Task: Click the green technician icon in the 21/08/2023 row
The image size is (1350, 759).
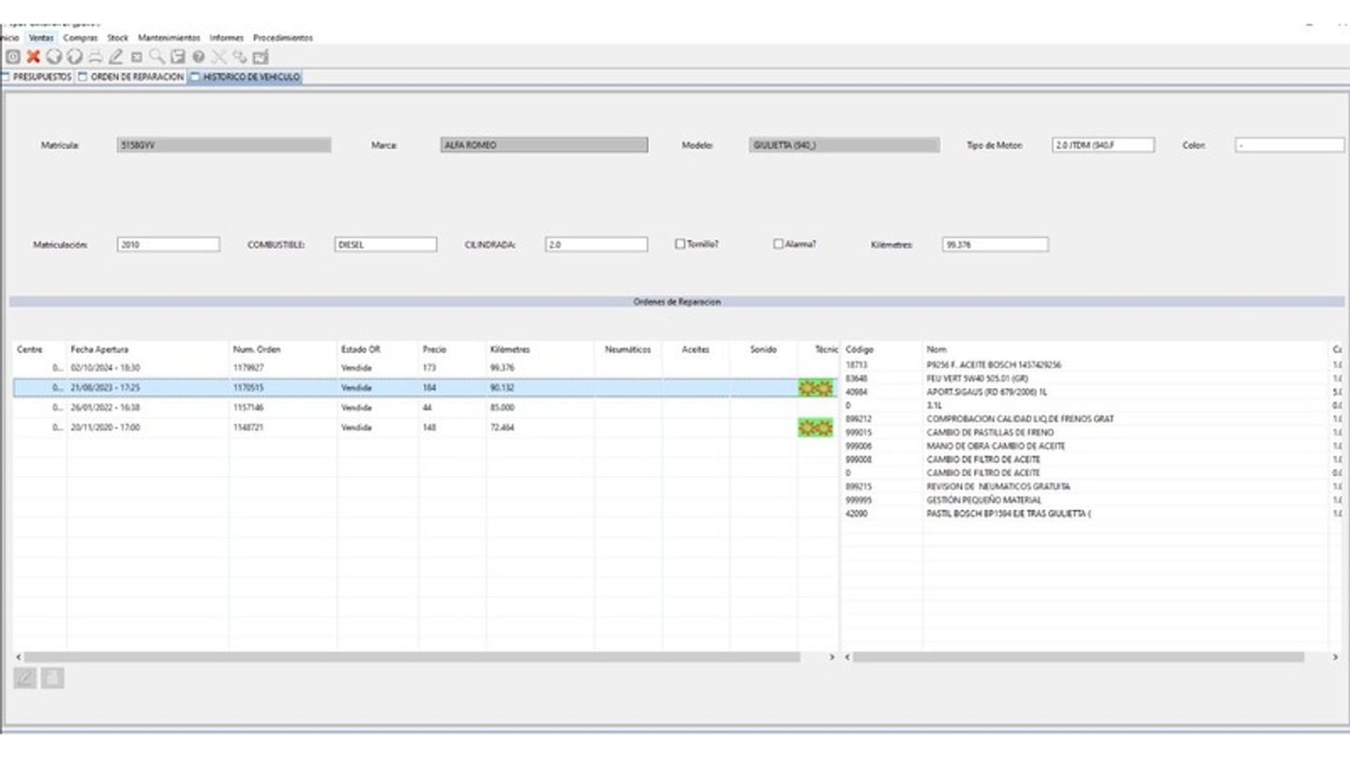Action: pos(815,388)
